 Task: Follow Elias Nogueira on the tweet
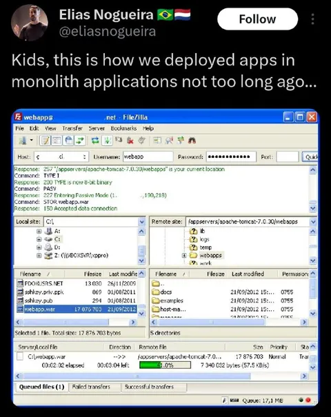pyautogui.click(x=257, y=19)
